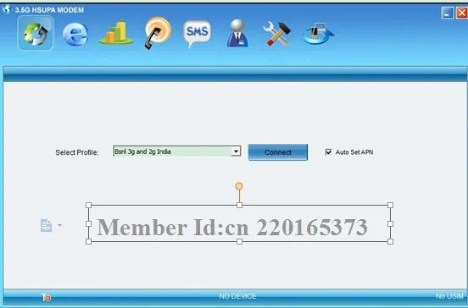Viewport: 468px width, 308px height.
Task: Open the wrench and hammer settings icon
Action: click(276, 34)
